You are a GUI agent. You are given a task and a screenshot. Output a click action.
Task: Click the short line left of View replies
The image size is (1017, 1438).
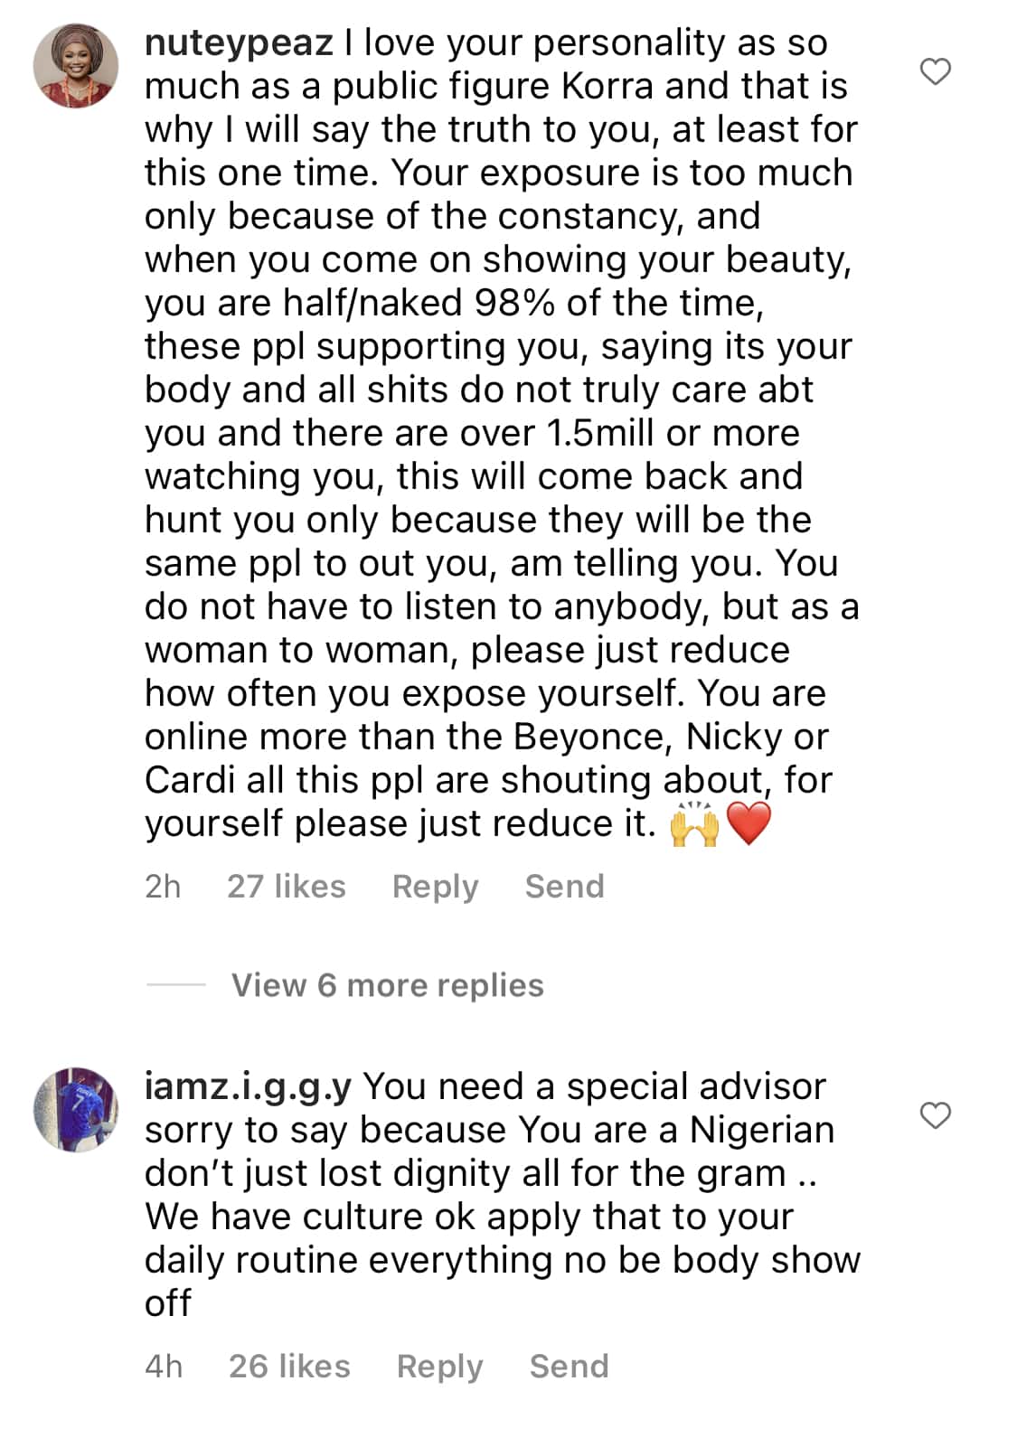[x=175, y=985]
